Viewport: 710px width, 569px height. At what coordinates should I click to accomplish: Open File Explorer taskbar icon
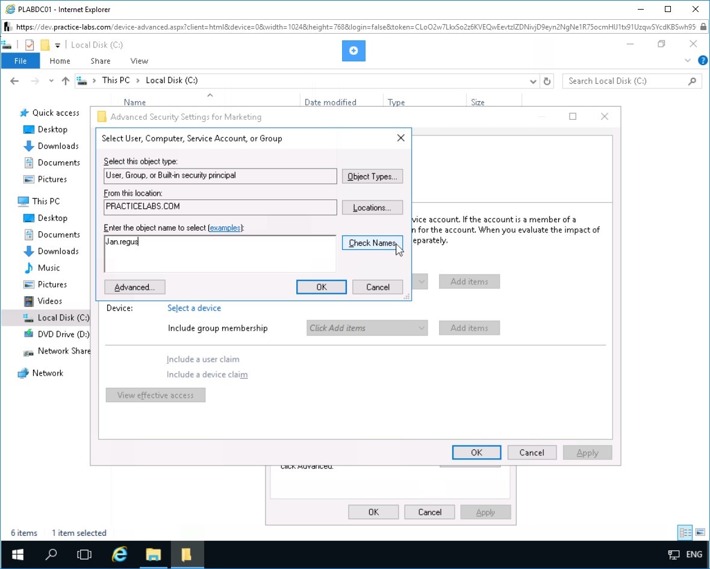[154, 554]
